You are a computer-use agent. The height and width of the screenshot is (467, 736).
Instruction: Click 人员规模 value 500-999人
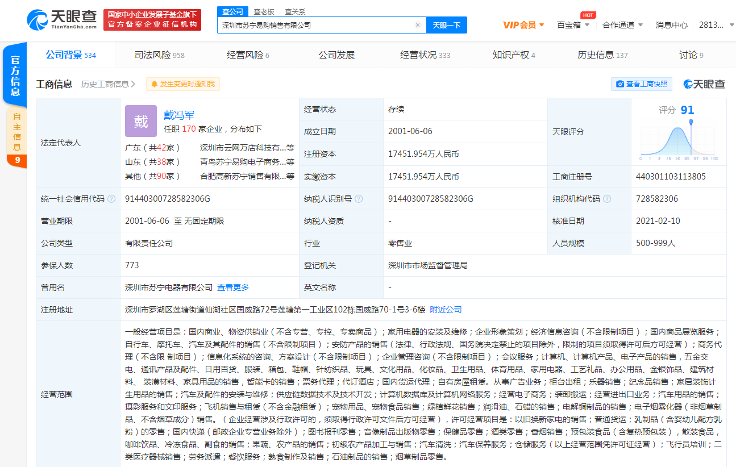pyautogui.click(x=656, y=243)
